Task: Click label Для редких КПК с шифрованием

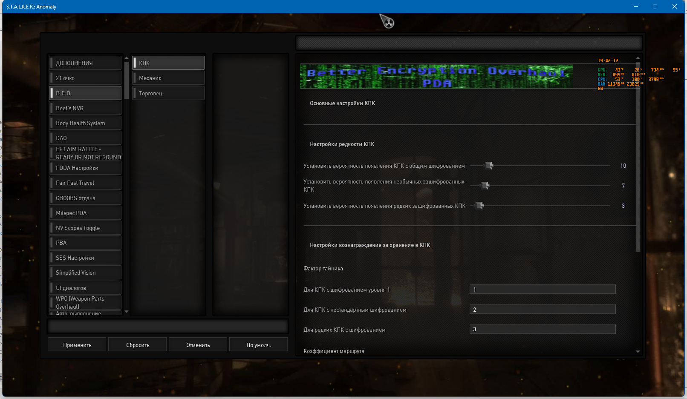Action: point(344,330)
